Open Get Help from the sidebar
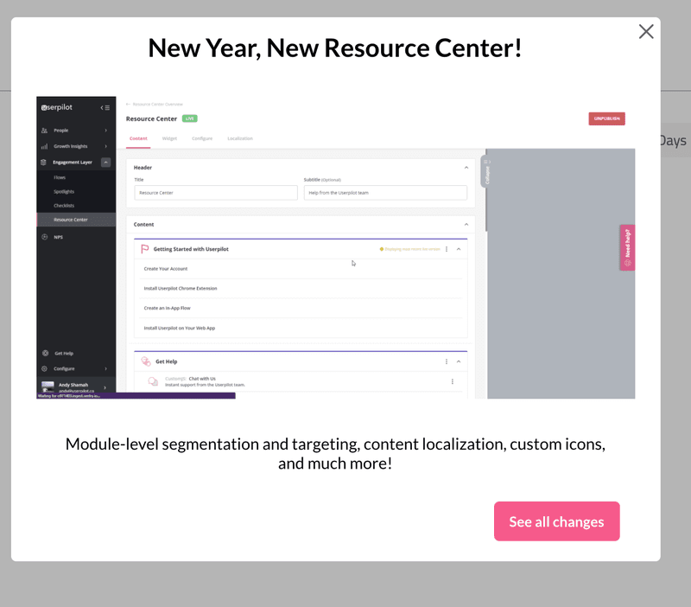 pyautogui.click(x=46, y=352)
